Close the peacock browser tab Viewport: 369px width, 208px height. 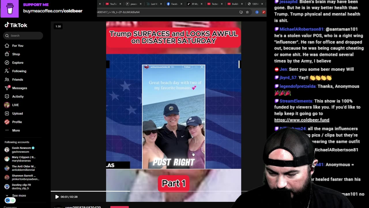point(140,4)
